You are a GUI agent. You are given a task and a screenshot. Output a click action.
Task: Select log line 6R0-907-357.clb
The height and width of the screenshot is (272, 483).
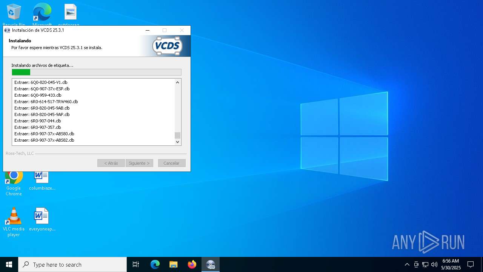[38, 127]
